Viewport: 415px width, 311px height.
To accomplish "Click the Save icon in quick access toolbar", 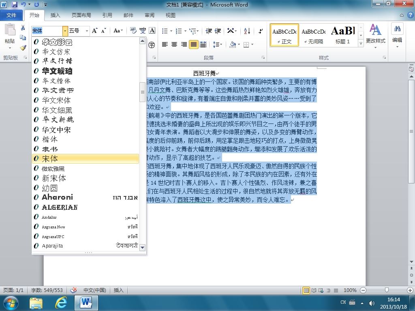I will 14,4.
